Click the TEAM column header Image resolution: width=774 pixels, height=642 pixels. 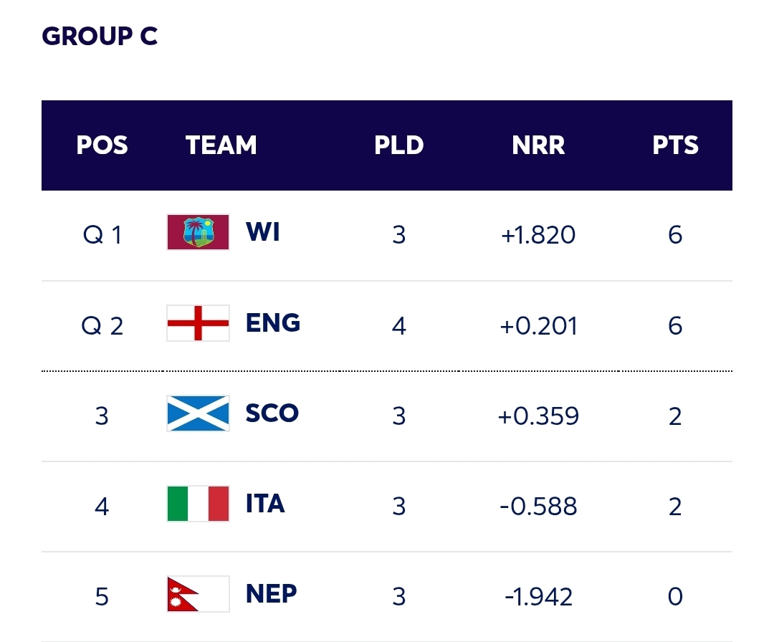click(x=221, y=145)
